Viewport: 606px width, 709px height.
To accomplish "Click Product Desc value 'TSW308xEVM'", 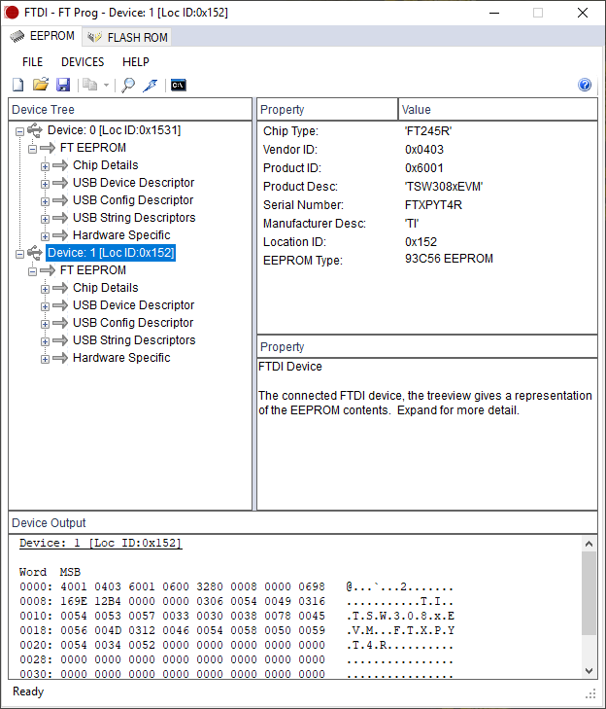I will (444, 187).
